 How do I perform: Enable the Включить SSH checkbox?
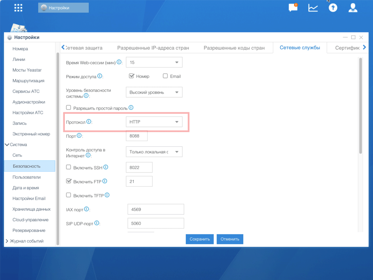point(68,167)
